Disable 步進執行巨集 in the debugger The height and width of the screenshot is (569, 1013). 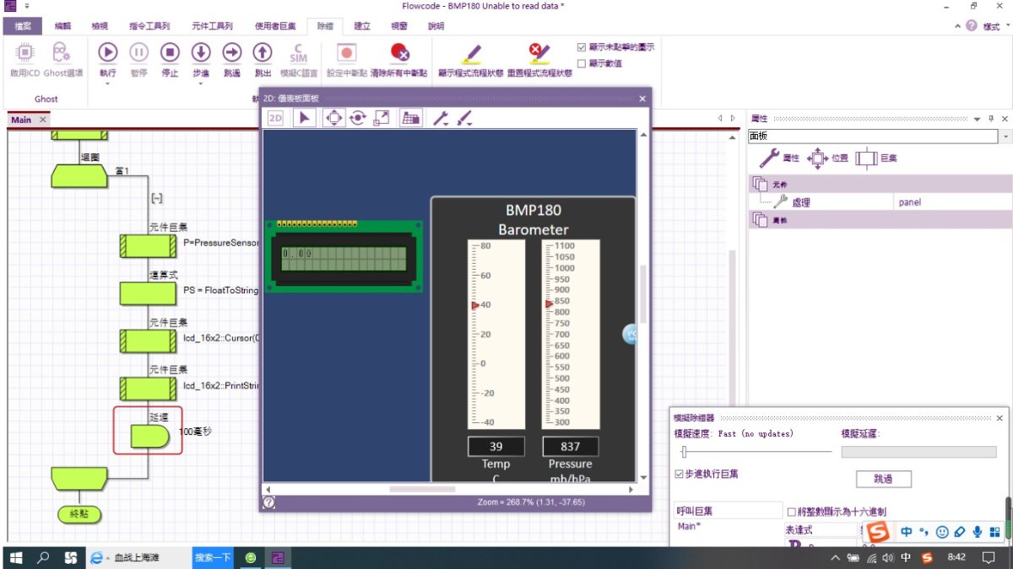(678, 474)
